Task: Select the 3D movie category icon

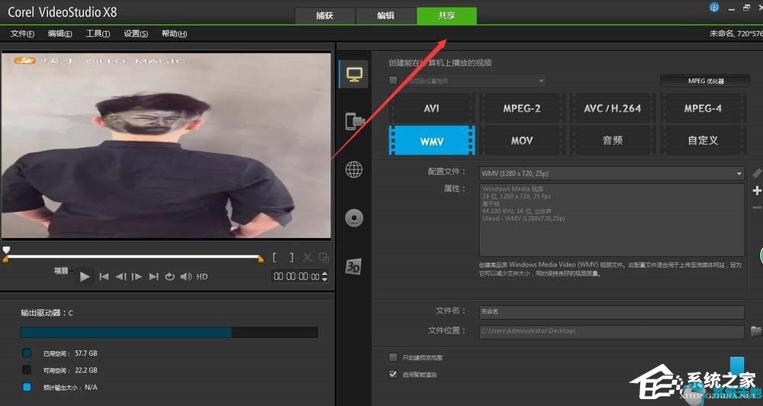Action: (x=353, y=266)
